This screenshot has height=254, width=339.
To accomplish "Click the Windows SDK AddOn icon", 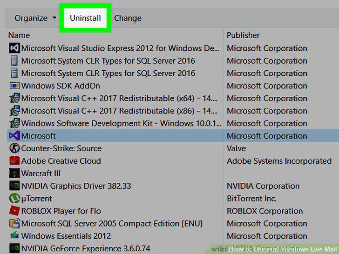I will coord(14,86).
